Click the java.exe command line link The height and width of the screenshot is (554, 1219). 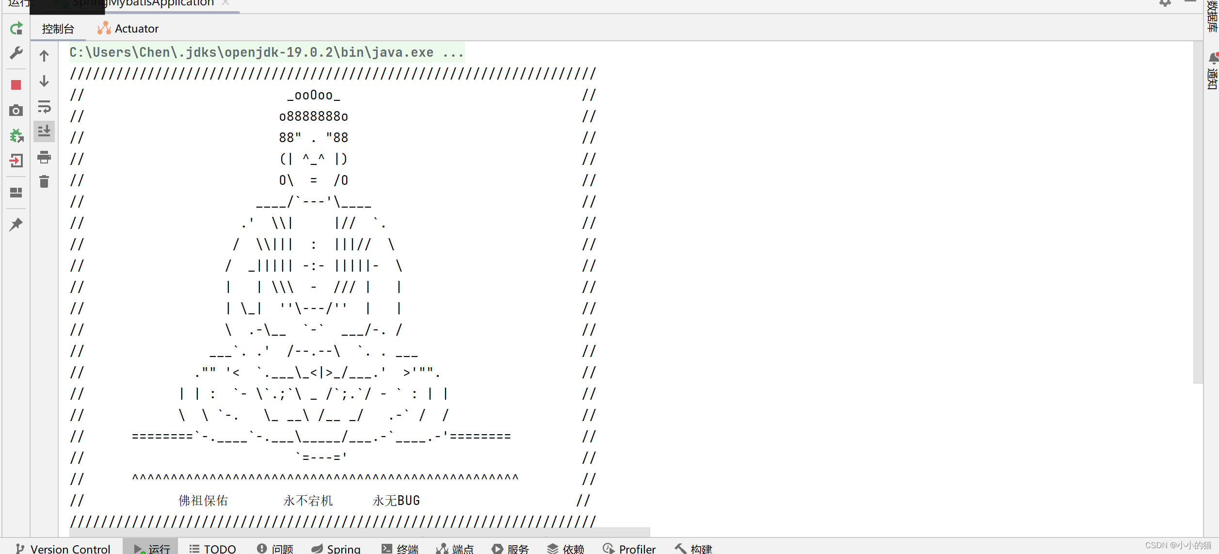(266, 52)
